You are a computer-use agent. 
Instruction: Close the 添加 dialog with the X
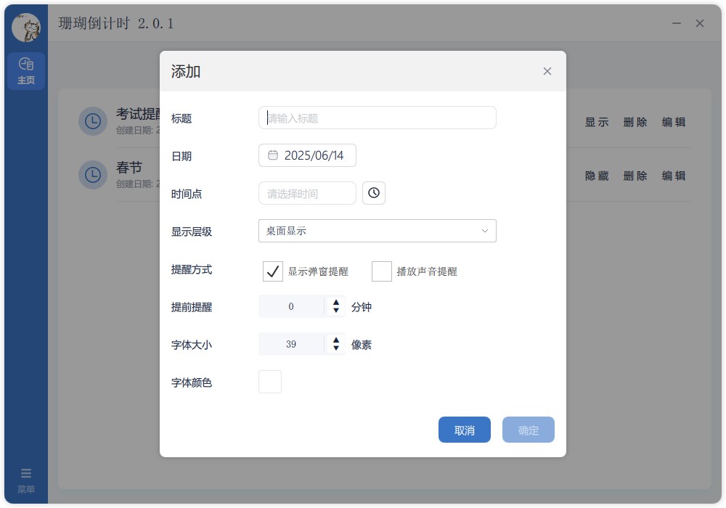(x=547, y=71)
